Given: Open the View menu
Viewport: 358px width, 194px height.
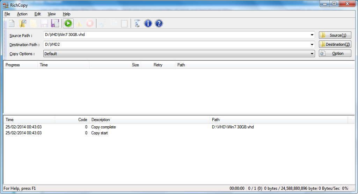Looking at the screenshot, I should pyautogui.click(x=52, y=14).
